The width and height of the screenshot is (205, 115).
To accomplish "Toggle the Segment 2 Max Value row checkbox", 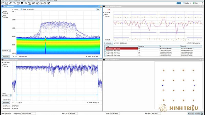I will point(105,55).
